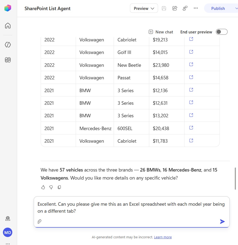
Task: Open the Learn more link
Action: [x=163, y=237]
